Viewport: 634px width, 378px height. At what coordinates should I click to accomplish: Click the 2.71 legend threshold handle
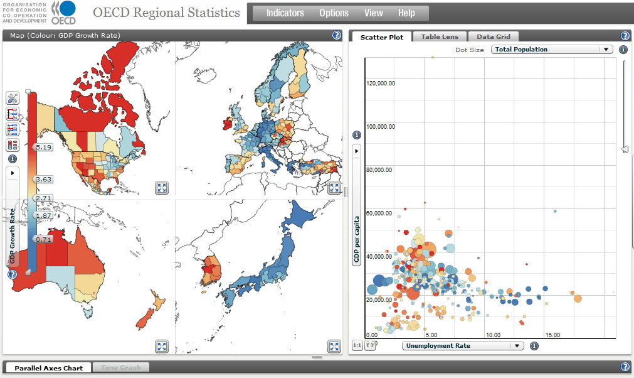click(x=43, y=198)
